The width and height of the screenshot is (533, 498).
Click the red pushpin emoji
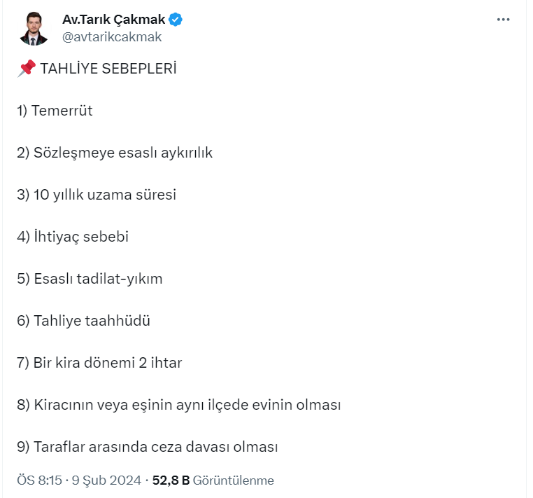tap(26, 69)
